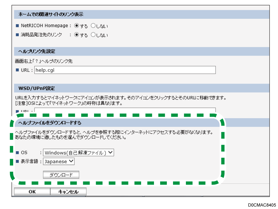Click キャンセル to discard changes
The width and height of the screenshot is (278, 209).
(x=68, y=192)
